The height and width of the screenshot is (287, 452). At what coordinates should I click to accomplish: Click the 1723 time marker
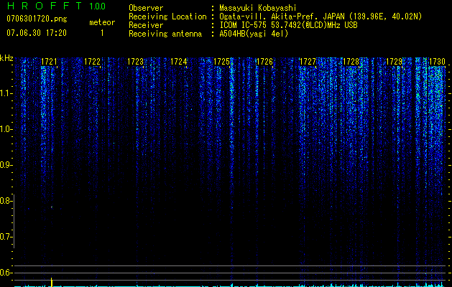pos(136,62)
